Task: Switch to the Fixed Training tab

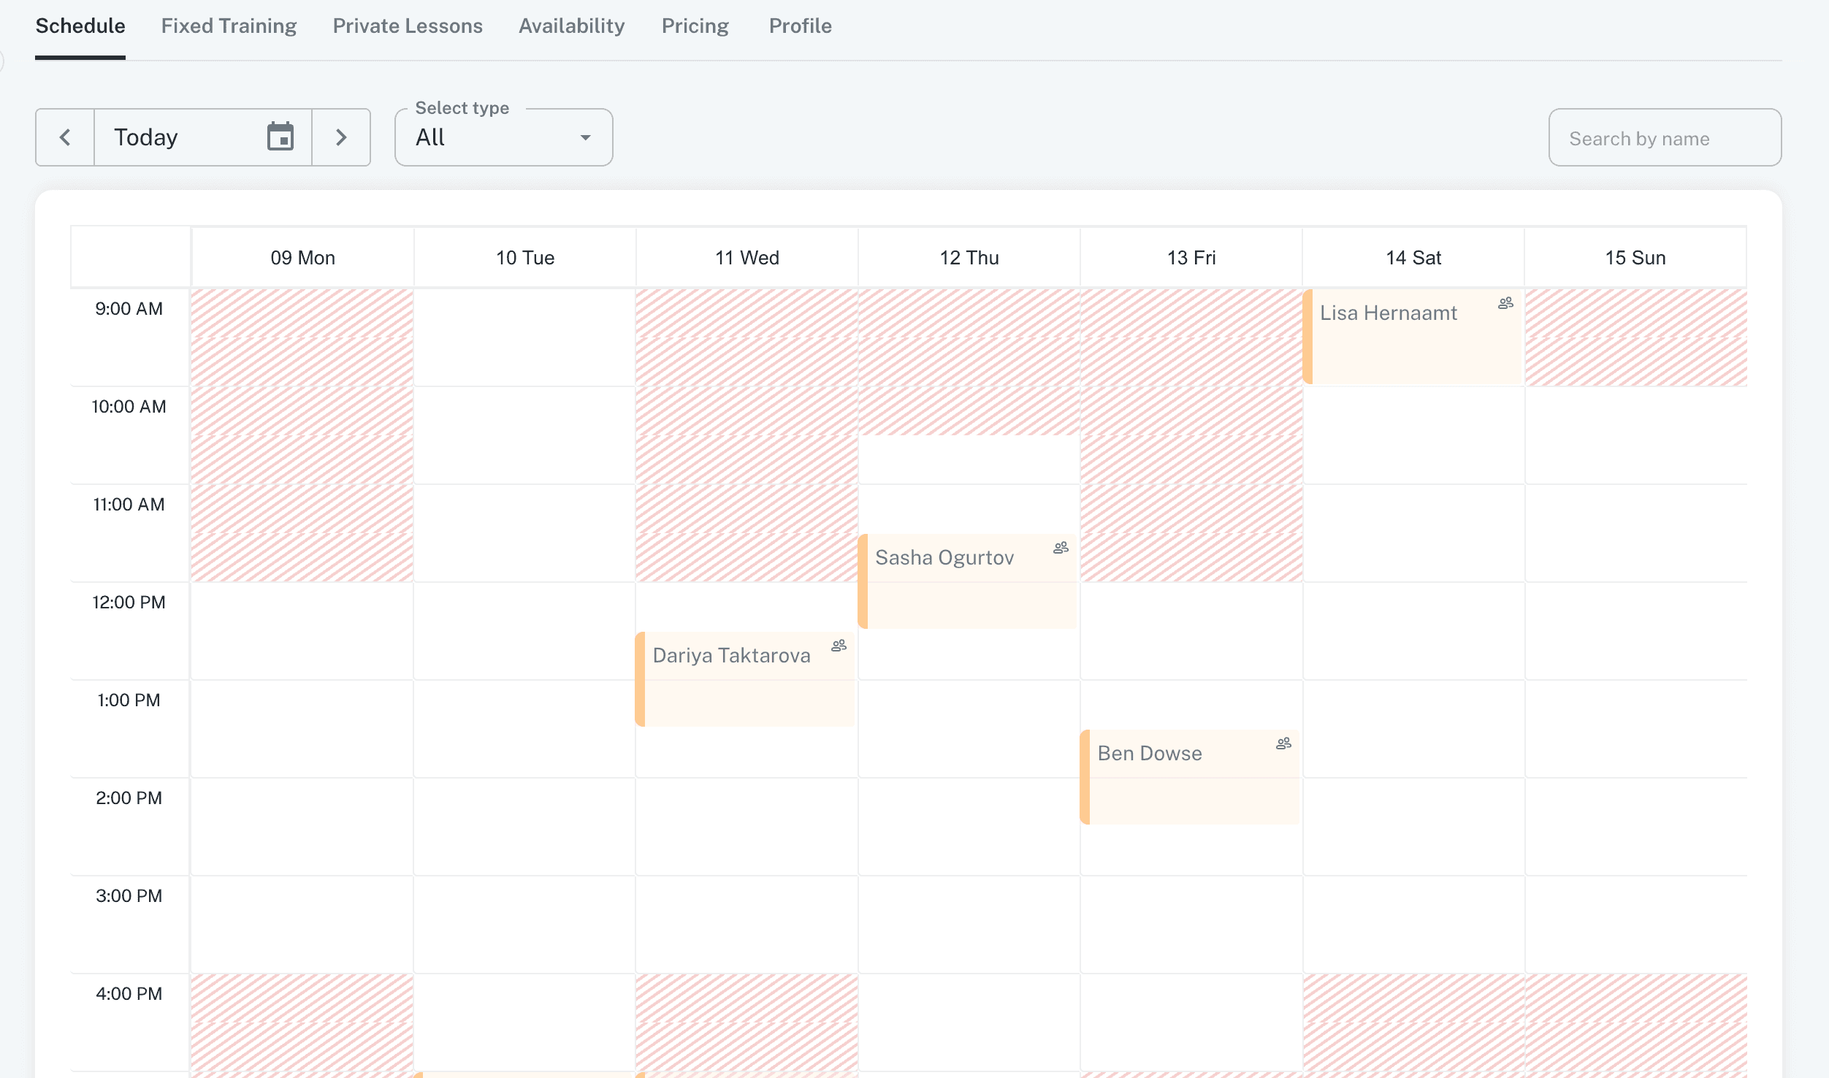Action: point(229,26)
